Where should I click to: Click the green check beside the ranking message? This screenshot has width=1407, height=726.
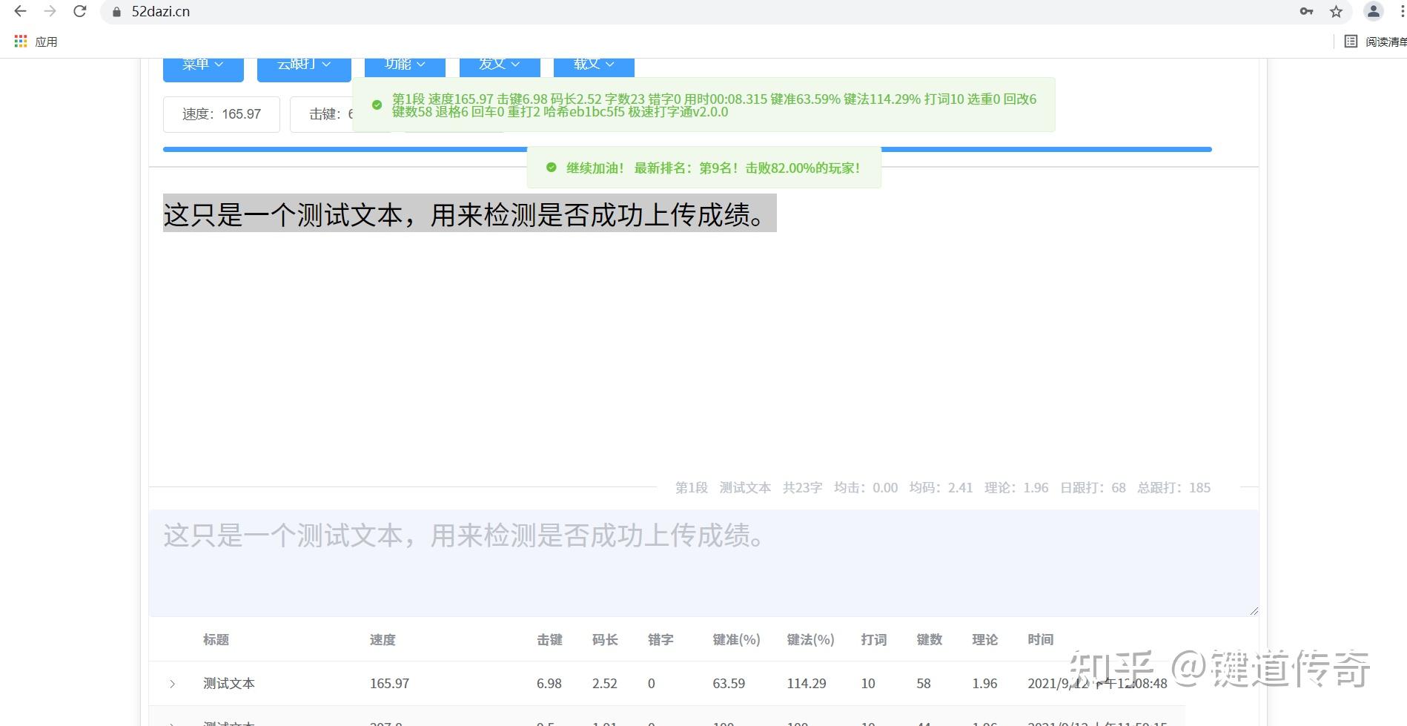[550, 168]
